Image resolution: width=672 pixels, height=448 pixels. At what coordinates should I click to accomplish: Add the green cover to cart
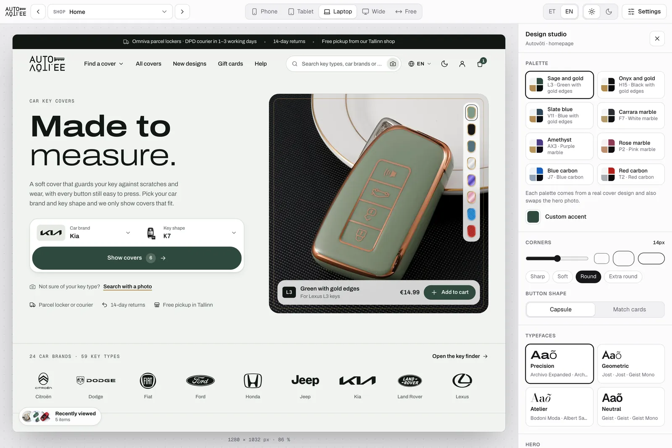pyautogui.click(x=449, y=292)
